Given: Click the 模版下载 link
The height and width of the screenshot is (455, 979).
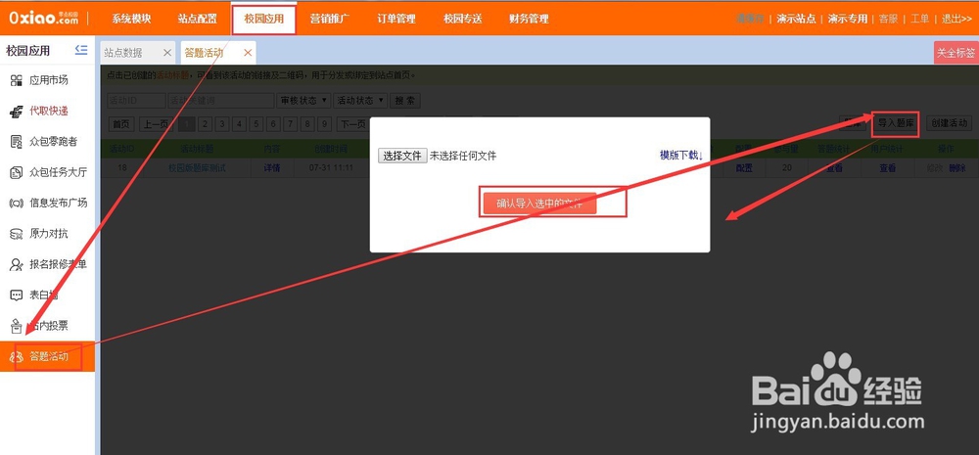Looking at the screenshot, I should (x=681, y=155).
